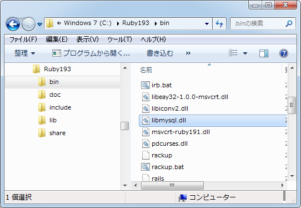The width and height of the screenshot is (301, 208).
Task: Click the horizontal scrollbar thumb
Action: (172, 186)
